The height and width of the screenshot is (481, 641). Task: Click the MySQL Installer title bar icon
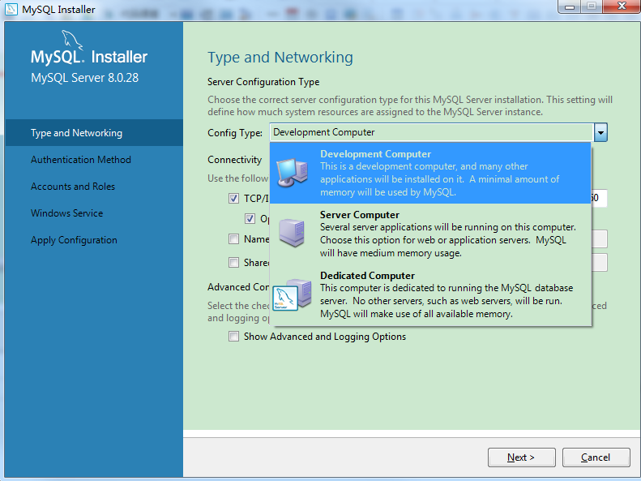(x=11, y=9)
